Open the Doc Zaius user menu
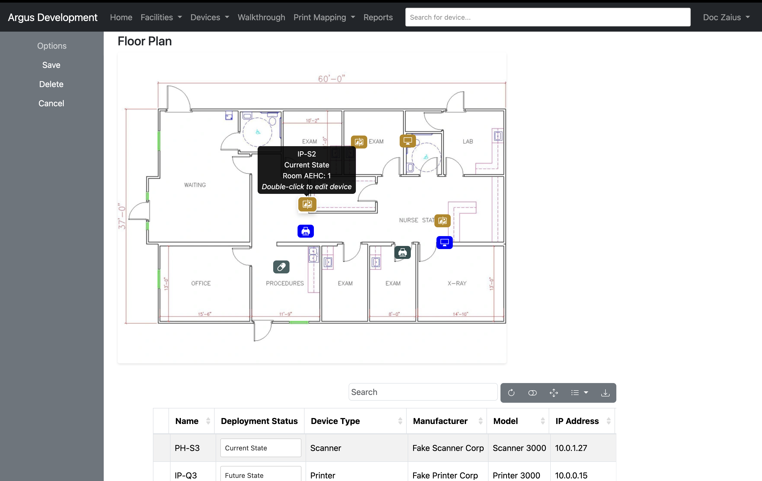This screenshot has width=762, height=481. coord(726,17)
